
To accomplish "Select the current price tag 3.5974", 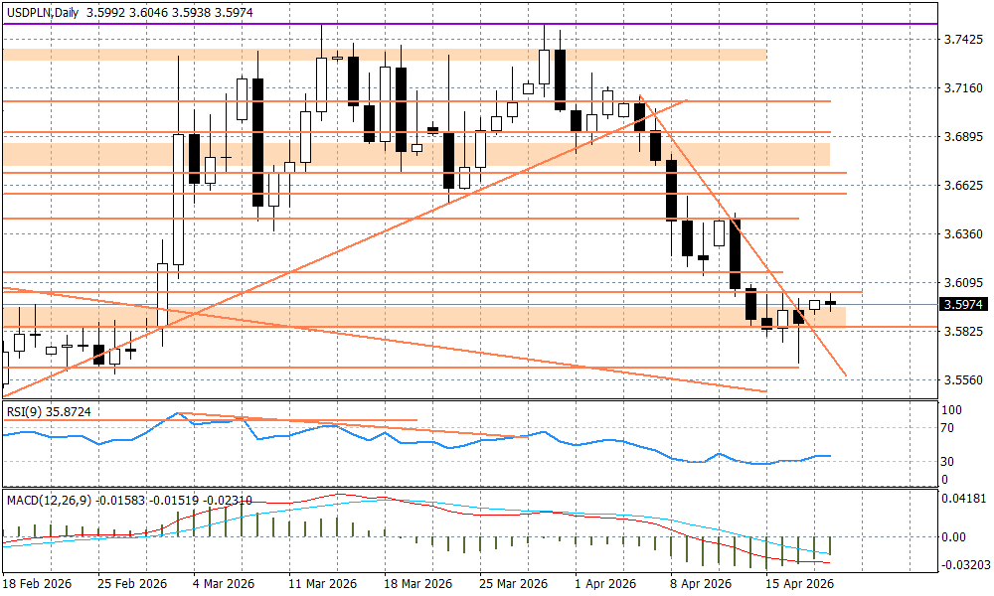I will 964,305.
